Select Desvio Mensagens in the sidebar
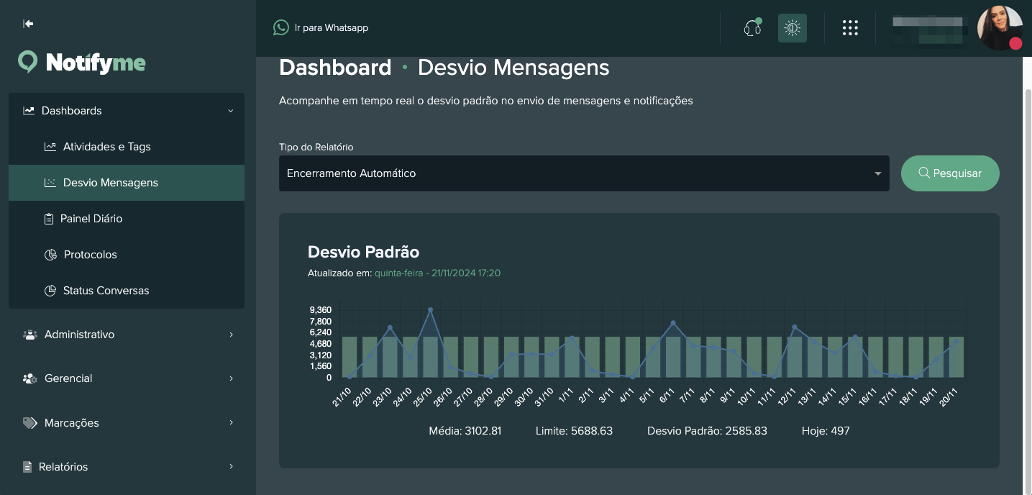1032x495 pixels. coord(110,183)
